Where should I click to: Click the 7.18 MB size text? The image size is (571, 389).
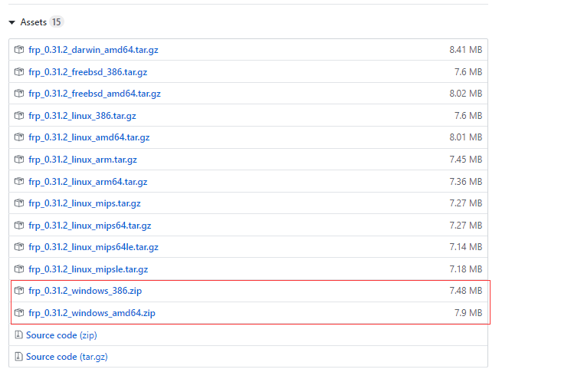click(466, 269)
